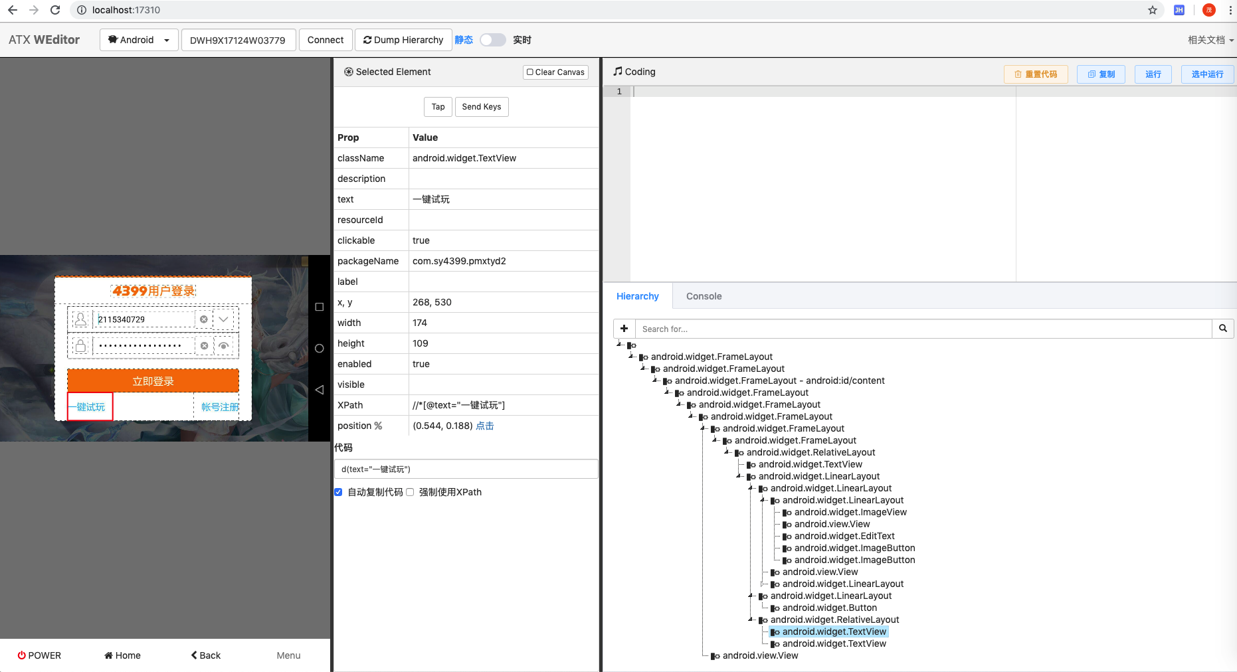The height and width of the screenshot is (672, 1237).
Task: Click the 复制 copy button
Action: [1101, 74]
